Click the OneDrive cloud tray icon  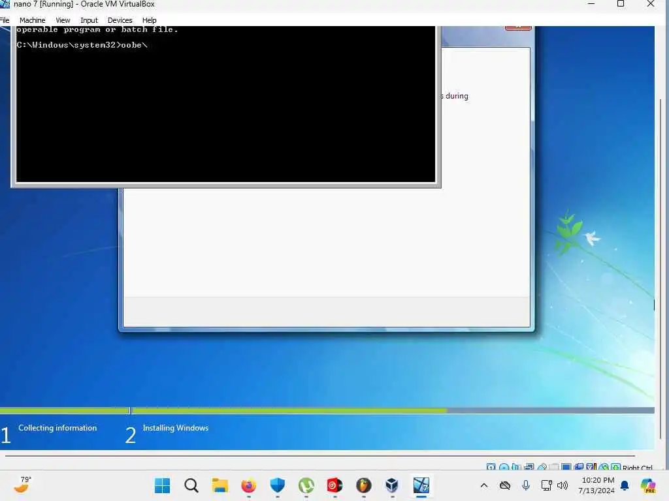pyautogui.click(x=505, y=485)
